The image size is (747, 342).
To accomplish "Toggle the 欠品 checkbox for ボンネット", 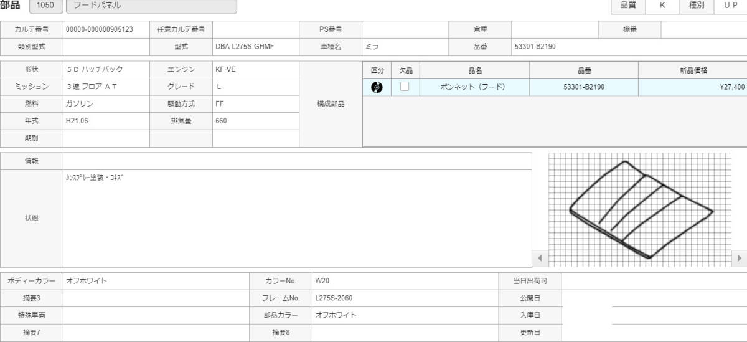I will (405, 87).
